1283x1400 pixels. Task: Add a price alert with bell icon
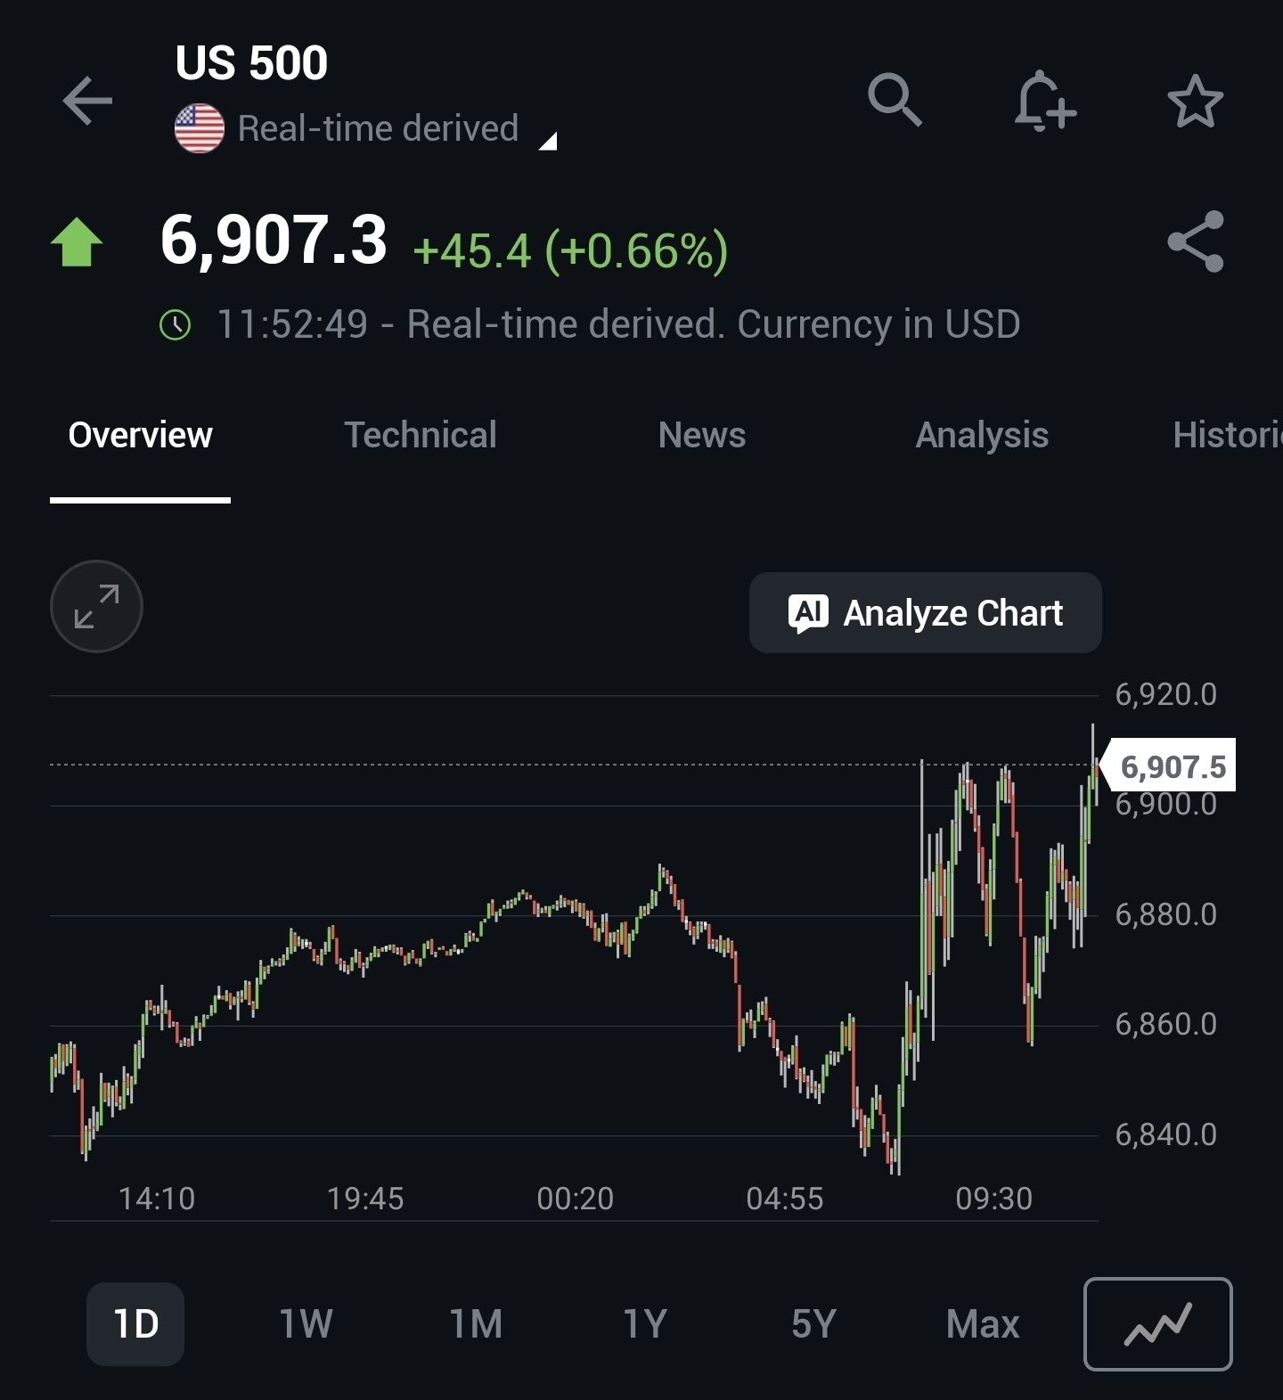(x=1044, y=101)
